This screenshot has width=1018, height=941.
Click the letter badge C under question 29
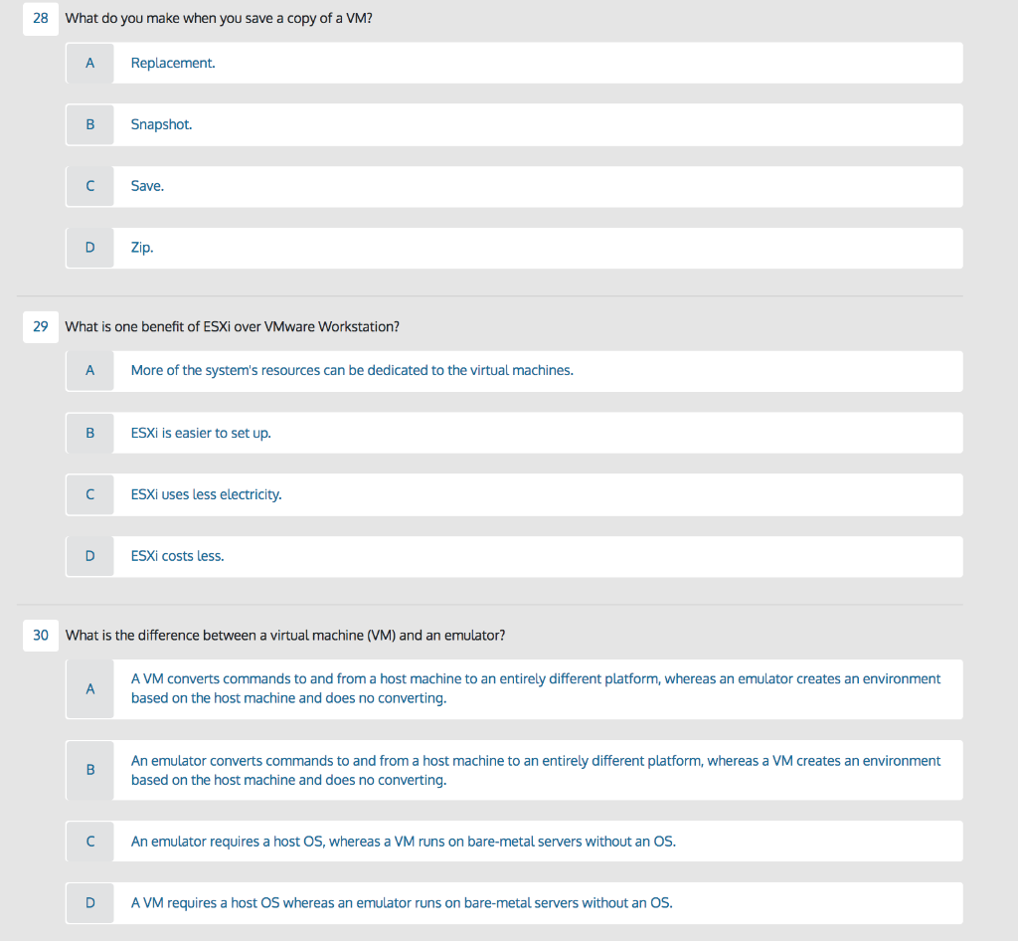coord(89,494)
